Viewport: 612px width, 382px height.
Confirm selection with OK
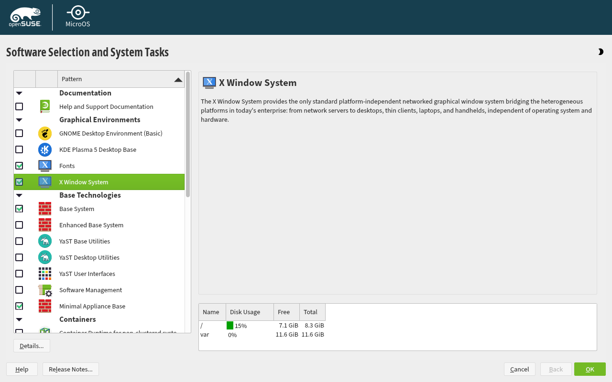590,369
